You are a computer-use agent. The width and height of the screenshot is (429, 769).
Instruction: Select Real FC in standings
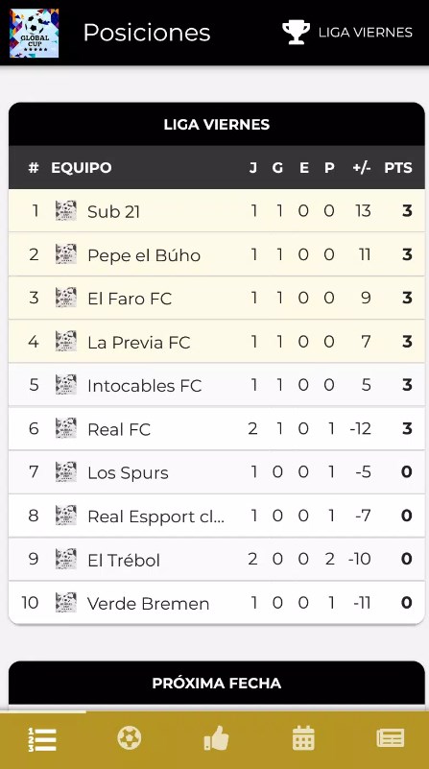click(x=217, y=428)
